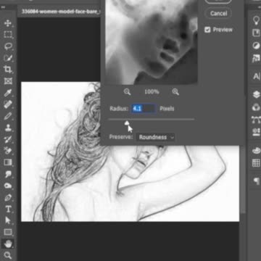Select the Pen tool

[8, 197]
